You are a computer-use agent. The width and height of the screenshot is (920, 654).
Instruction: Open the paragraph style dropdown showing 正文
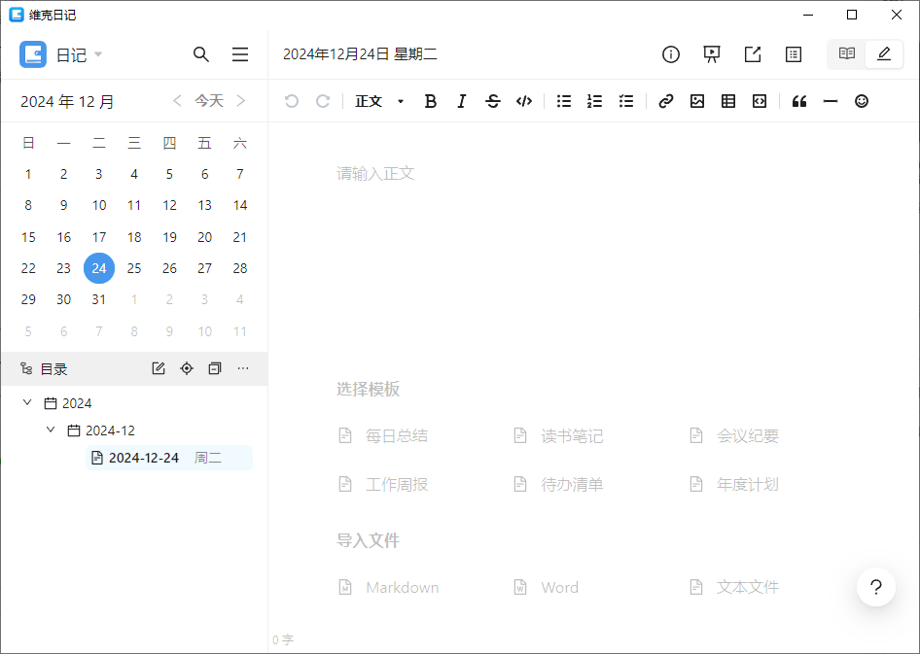pos(378,100)
